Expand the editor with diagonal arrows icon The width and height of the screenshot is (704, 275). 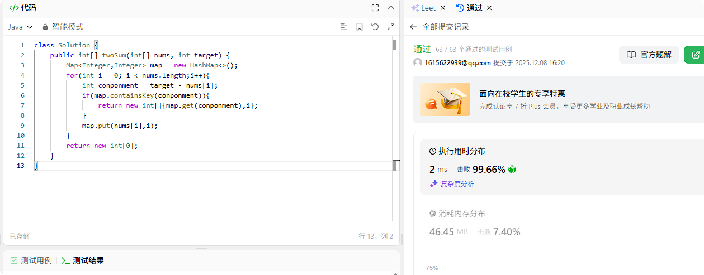391,27
